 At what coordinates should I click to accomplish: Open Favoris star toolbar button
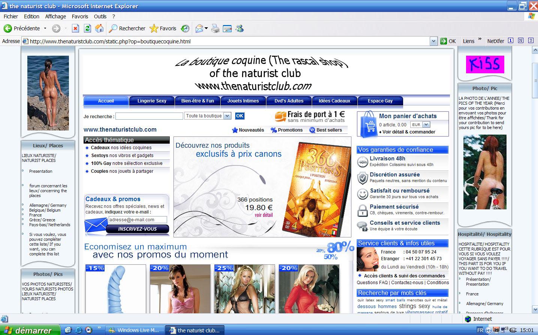(x=163, y=28)
